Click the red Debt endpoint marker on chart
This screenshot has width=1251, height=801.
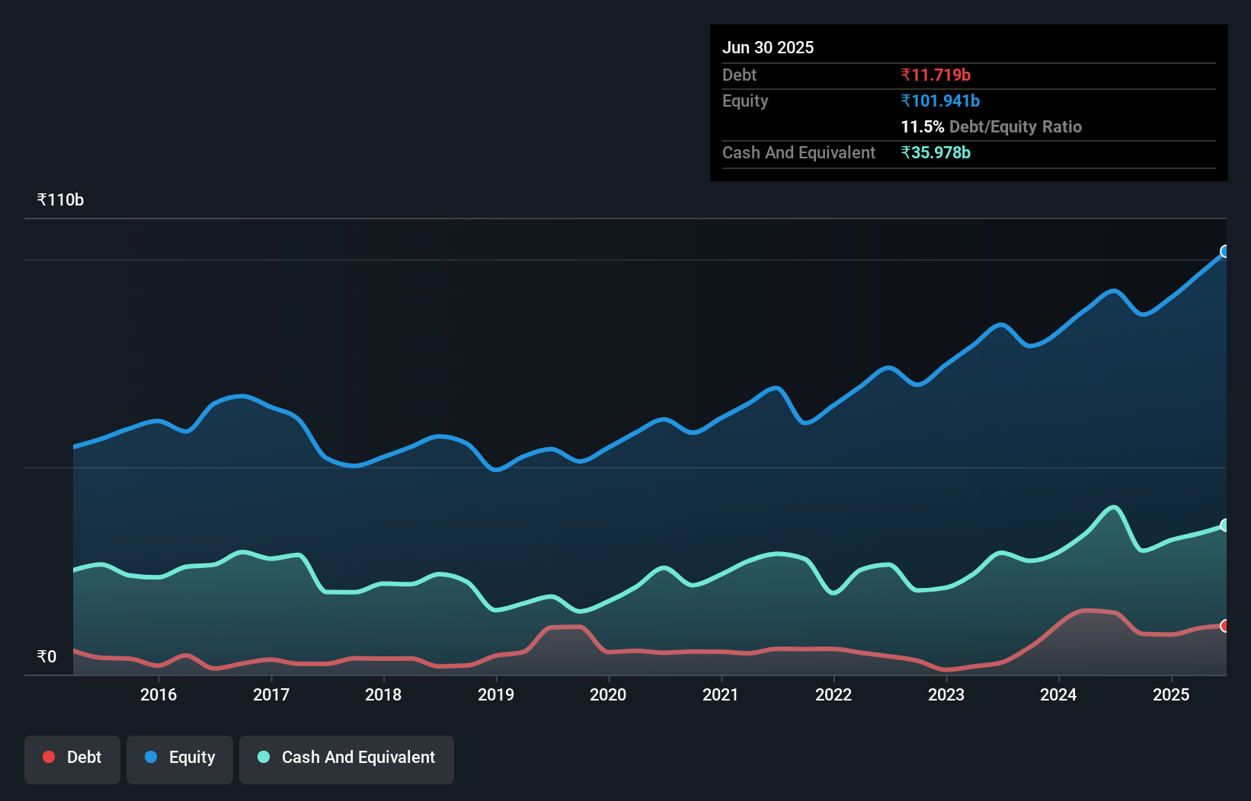click(x=1224, y=626)
